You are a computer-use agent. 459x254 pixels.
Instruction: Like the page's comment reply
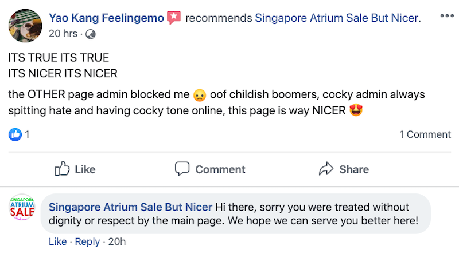(x=57, y=242)
